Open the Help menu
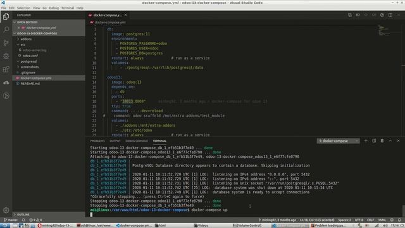Image resolution: width=405 pixels, height=228 pixels. [x=80, y=8]
